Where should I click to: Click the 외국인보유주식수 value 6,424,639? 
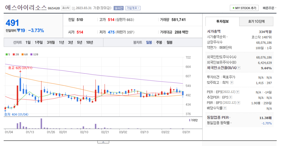tap(265, 63)
